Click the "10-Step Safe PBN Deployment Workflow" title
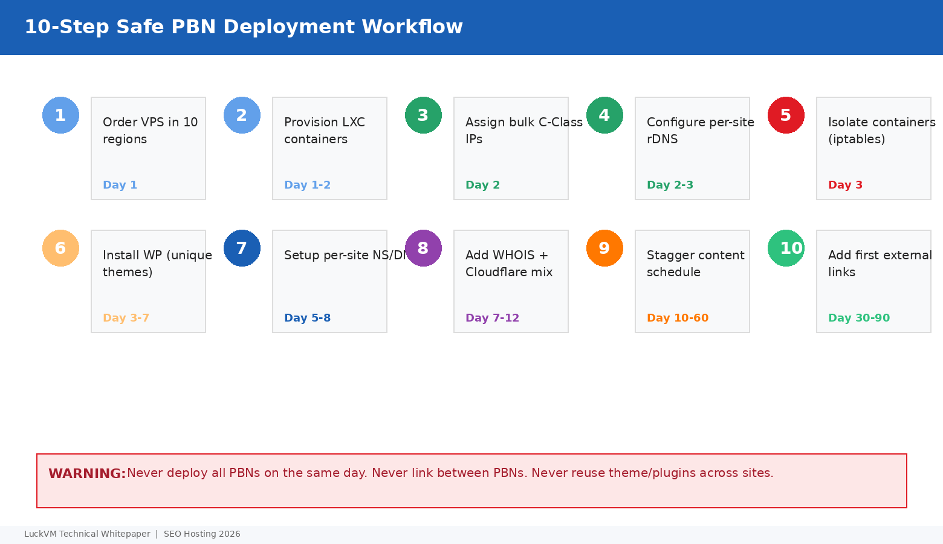This screenshot has width=943, height=544. [x=244, y=27]
